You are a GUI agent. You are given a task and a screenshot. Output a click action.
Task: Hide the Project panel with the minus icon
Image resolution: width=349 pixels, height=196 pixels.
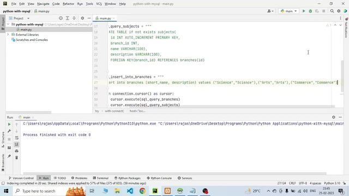[89, 18]
